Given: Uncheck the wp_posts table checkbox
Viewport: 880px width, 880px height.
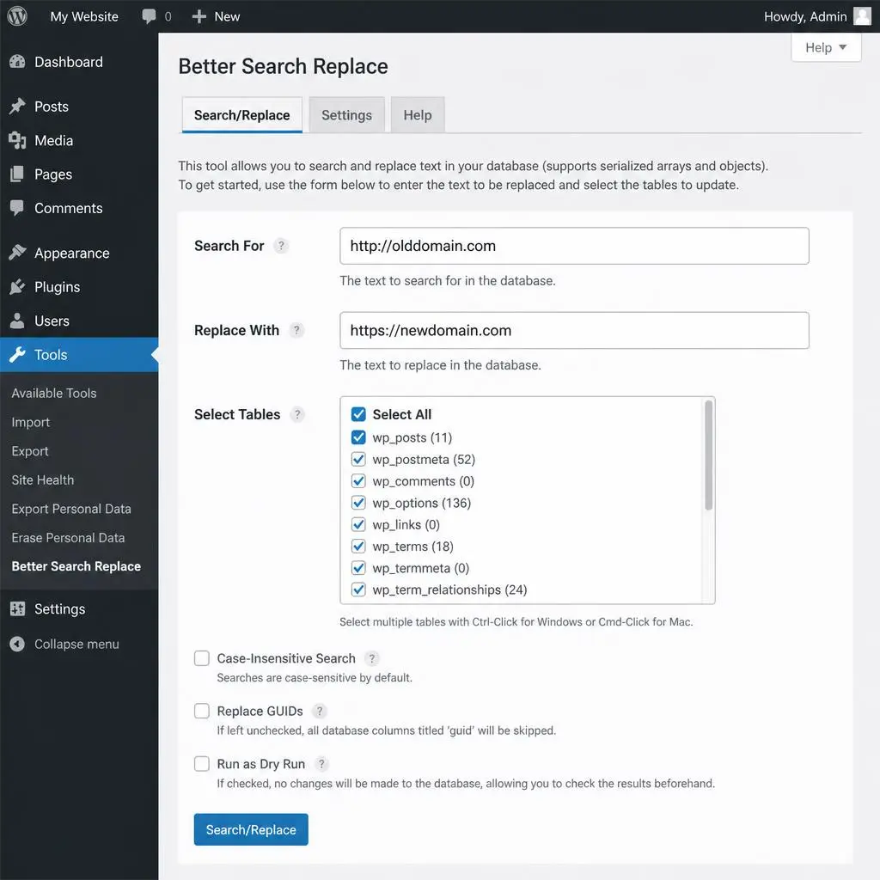Looking at the screenshot, I should pos(358,437).
